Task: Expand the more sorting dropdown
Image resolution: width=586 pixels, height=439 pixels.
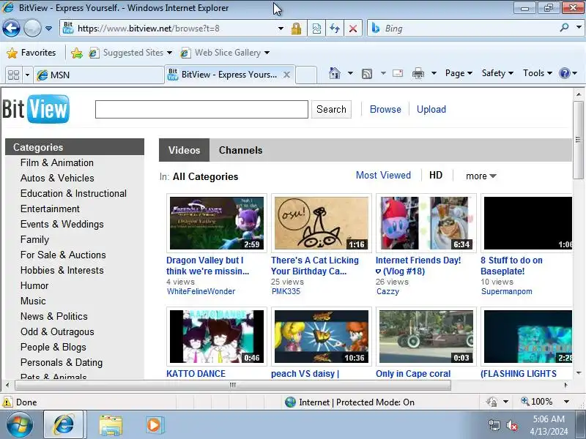Action: (481, 176)
